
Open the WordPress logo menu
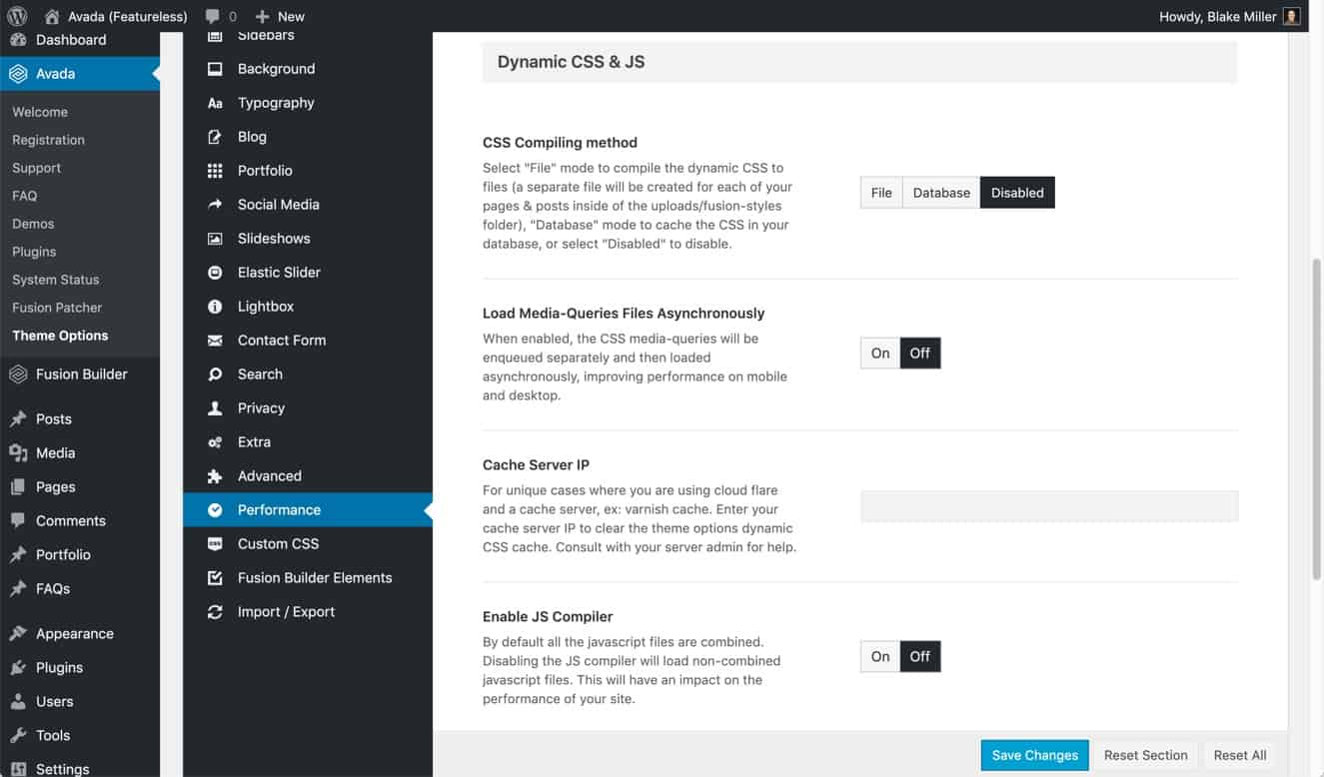[17, 16]
